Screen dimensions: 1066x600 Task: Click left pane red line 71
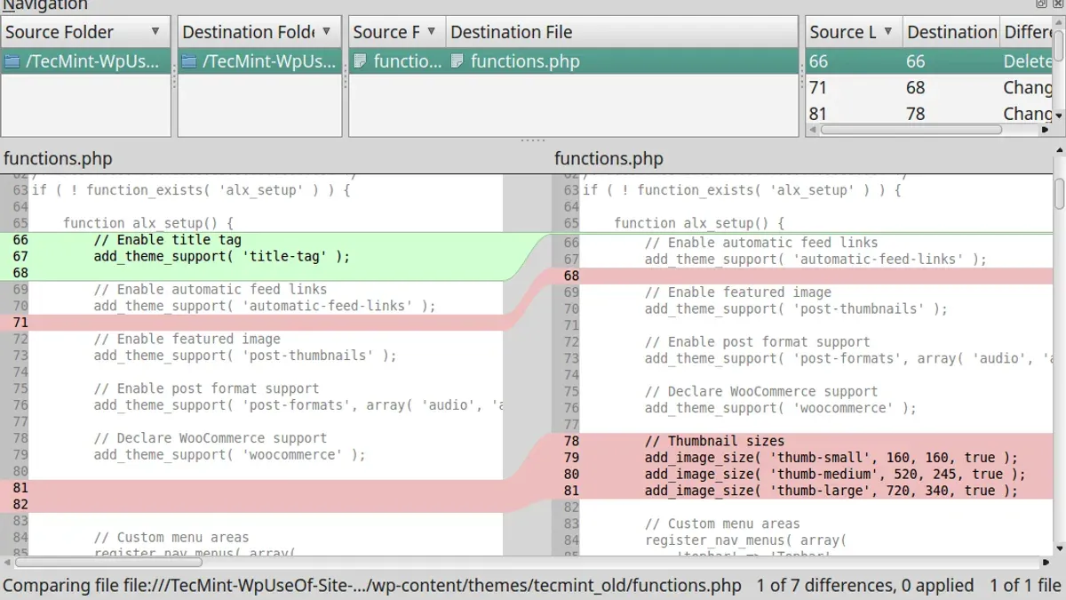251,323
